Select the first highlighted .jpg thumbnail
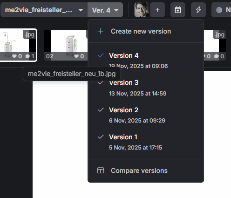Image resolution: width=231 pixels, height=198 pixels. [x=18, y=45]
